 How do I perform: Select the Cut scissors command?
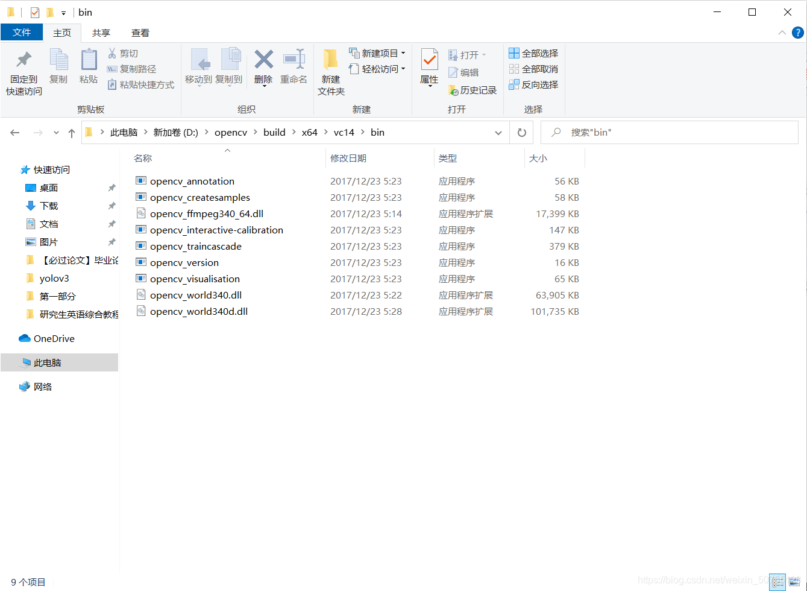click(123, 54)
